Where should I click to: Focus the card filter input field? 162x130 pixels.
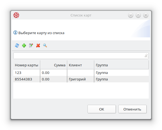point(81,56)
